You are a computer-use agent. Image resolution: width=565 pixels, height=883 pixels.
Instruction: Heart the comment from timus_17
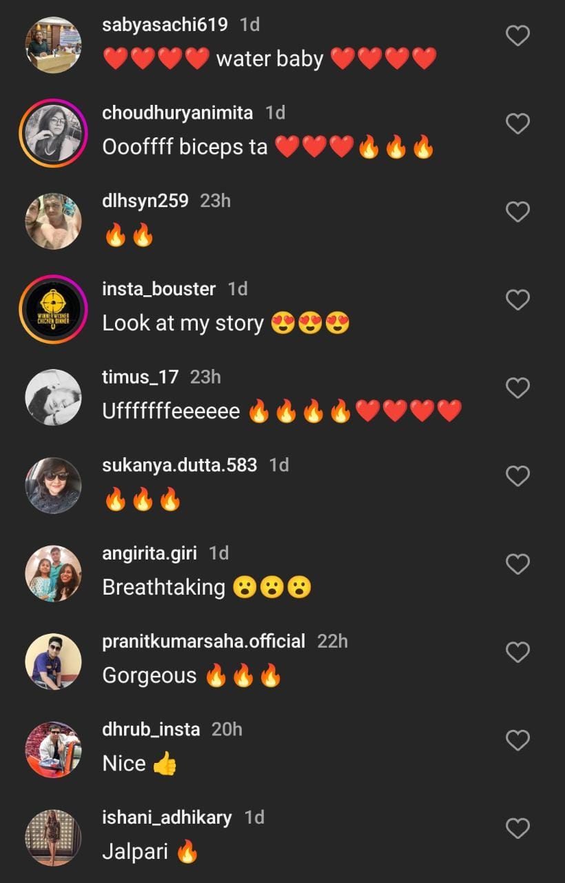click(x=517, y=388)
